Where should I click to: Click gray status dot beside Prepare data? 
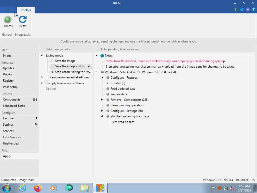108,94
